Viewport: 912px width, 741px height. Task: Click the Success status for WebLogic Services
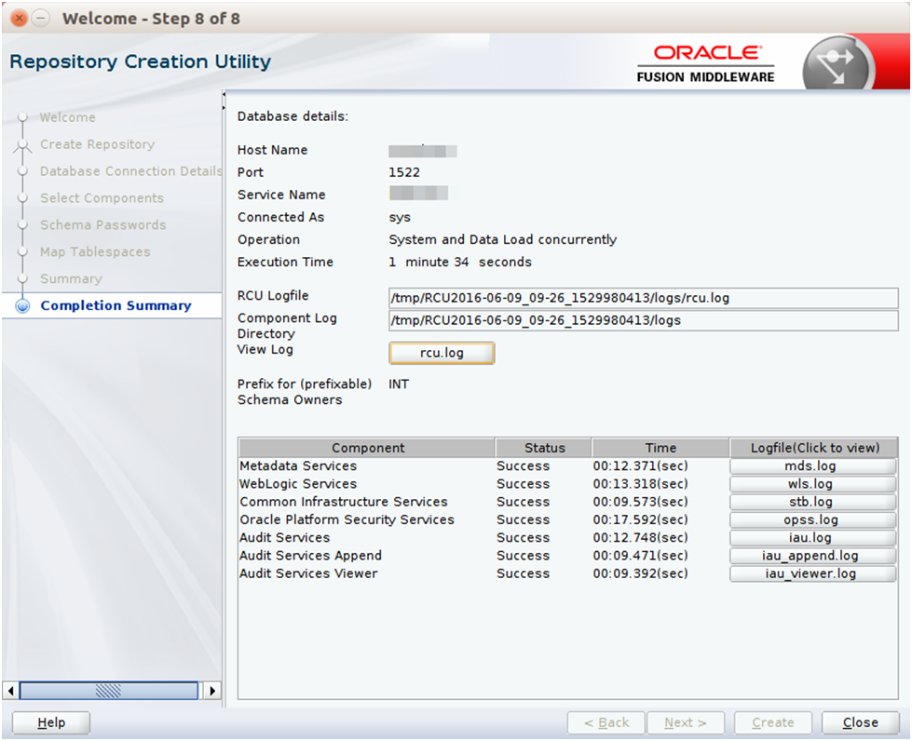click(x=523, y=484)
